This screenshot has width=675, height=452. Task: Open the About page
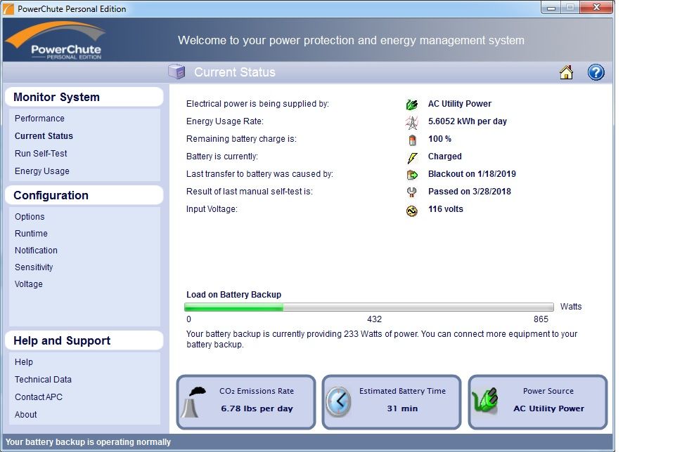(26, 415)
